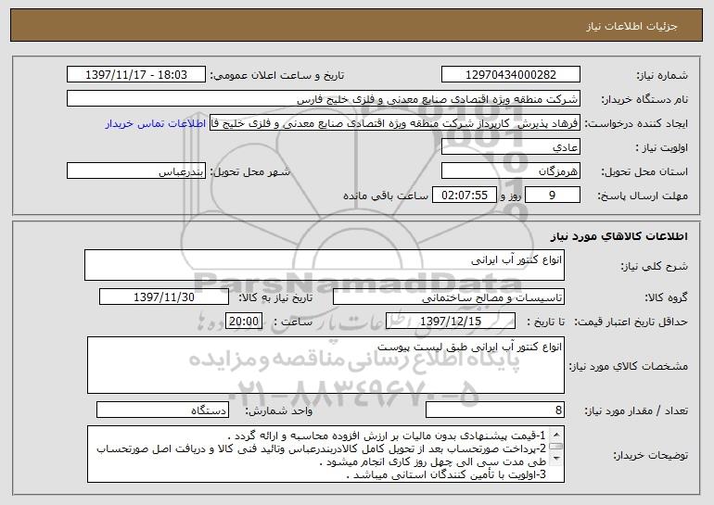The width and height of the screenshot is (714, 505).
Task: Click the label شماره نیاز
Action: click(x=662, y=76)
